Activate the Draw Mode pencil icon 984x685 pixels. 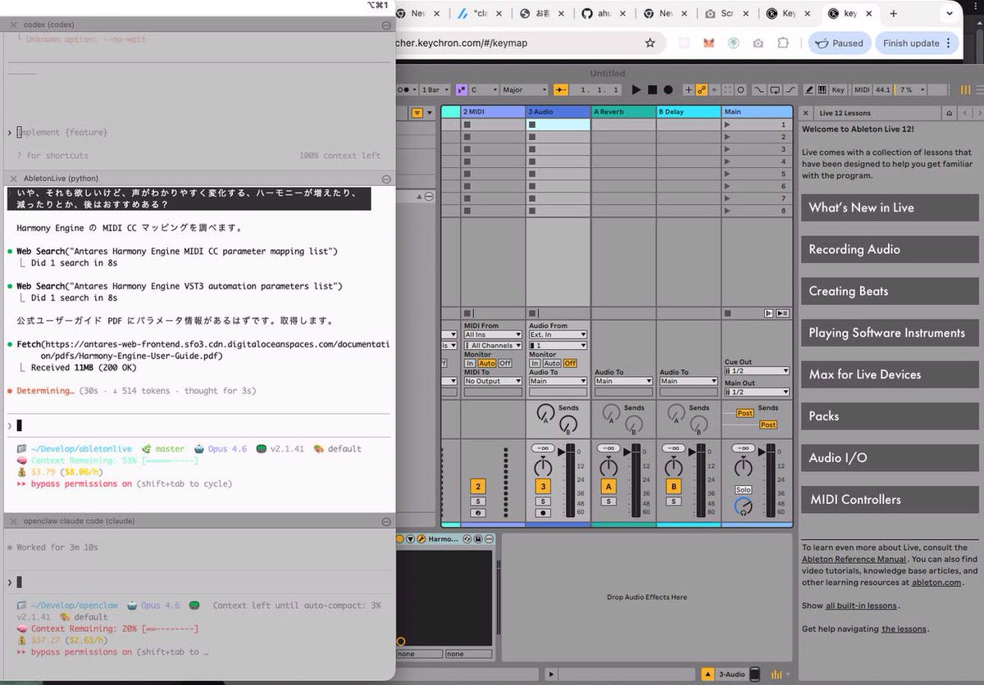(x=808, y=89)
